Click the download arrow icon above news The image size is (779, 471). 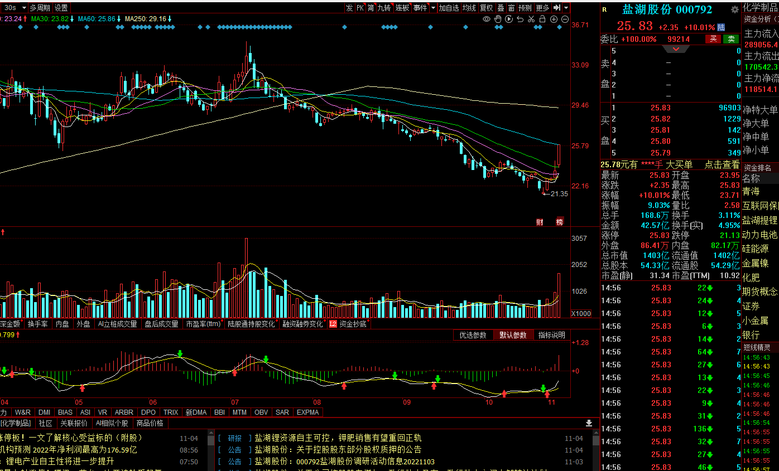589,423
